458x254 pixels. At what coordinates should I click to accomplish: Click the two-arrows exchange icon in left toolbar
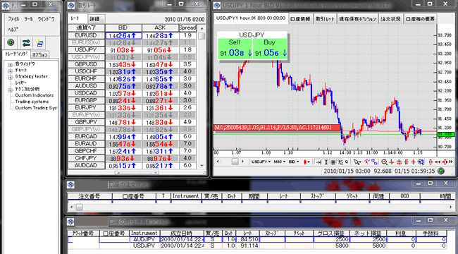point(26,43)
